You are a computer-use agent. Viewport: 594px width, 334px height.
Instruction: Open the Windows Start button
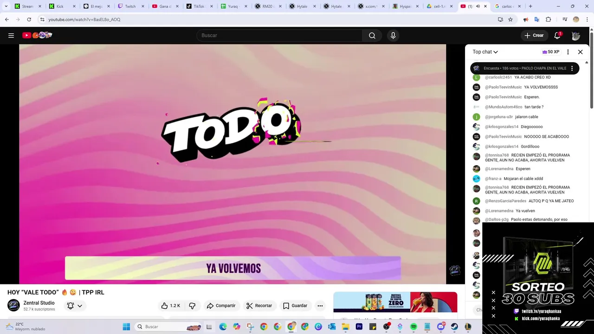pos(126,327)
